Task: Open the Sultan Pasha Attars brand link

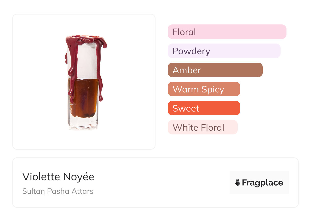Action: point(58,191)
